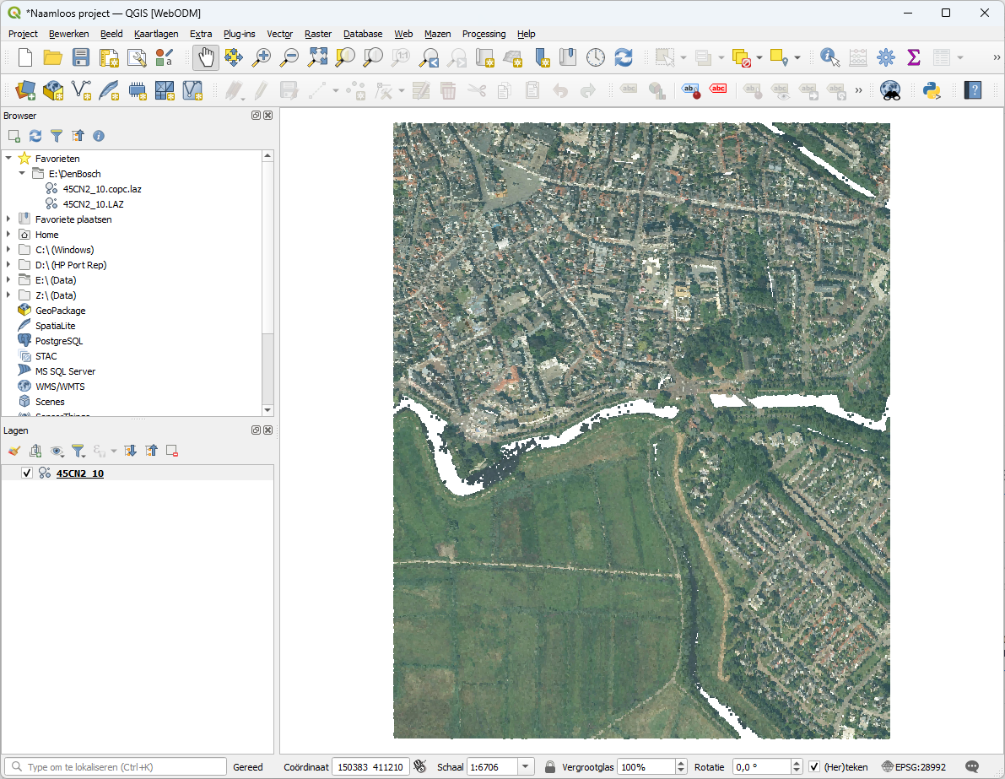The width and height of the screenshot is (1005, 779).
Task: Click the Zoom In magnifier tool
Action: (262, 57)
